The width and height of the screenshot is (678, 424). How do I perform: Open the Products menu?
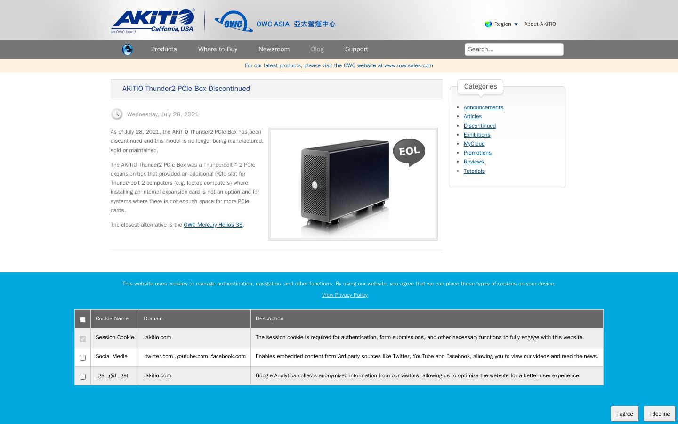164,49
